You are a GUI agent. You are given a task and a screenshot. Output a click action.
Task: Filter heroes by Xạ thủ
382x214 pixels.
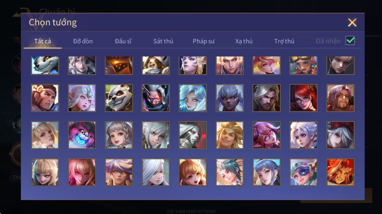coord(244,41)
